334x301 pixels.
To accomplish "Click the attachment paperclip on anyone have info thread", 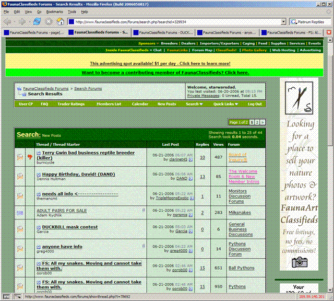I will click(x=144, y=246).
